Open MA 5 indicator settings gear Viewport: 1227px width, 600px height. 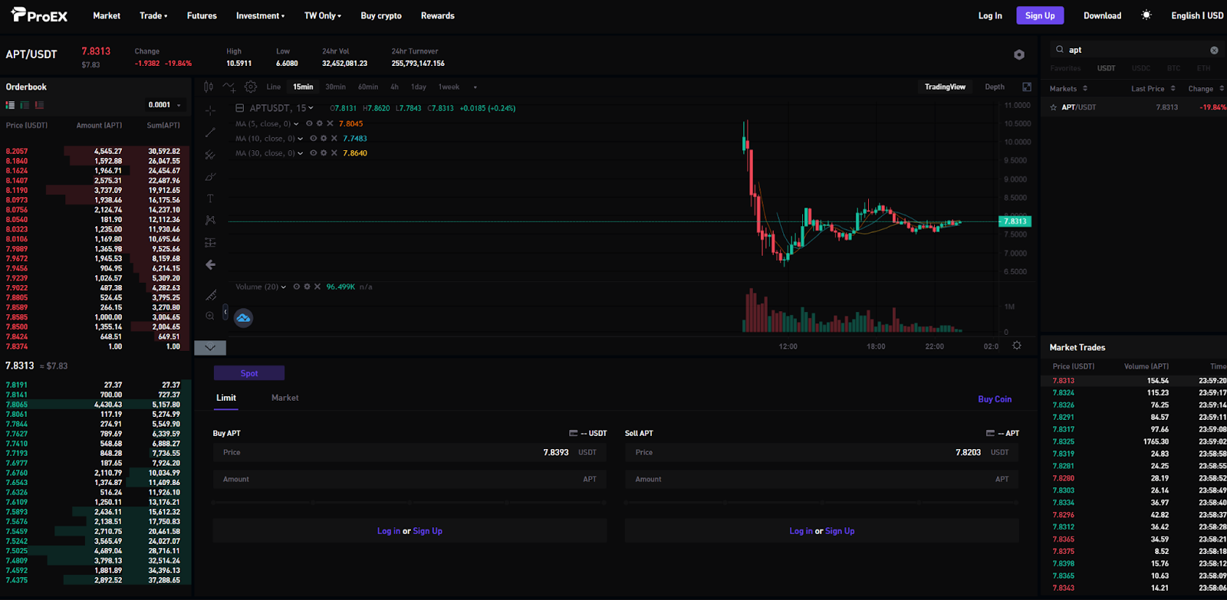tap(320, 123)
